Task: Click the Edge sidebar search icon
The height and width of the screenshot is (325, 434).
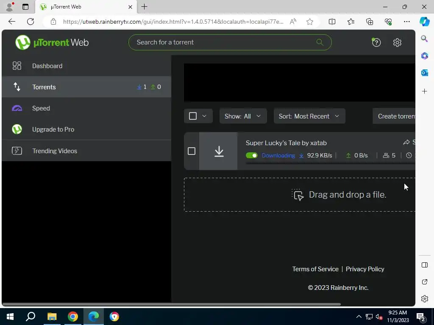Action: tap(424, 39)
